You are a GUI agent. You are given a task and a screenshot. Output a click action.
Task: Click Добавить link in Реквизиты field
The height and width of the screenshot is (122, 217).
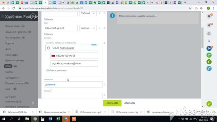[50, 84]
